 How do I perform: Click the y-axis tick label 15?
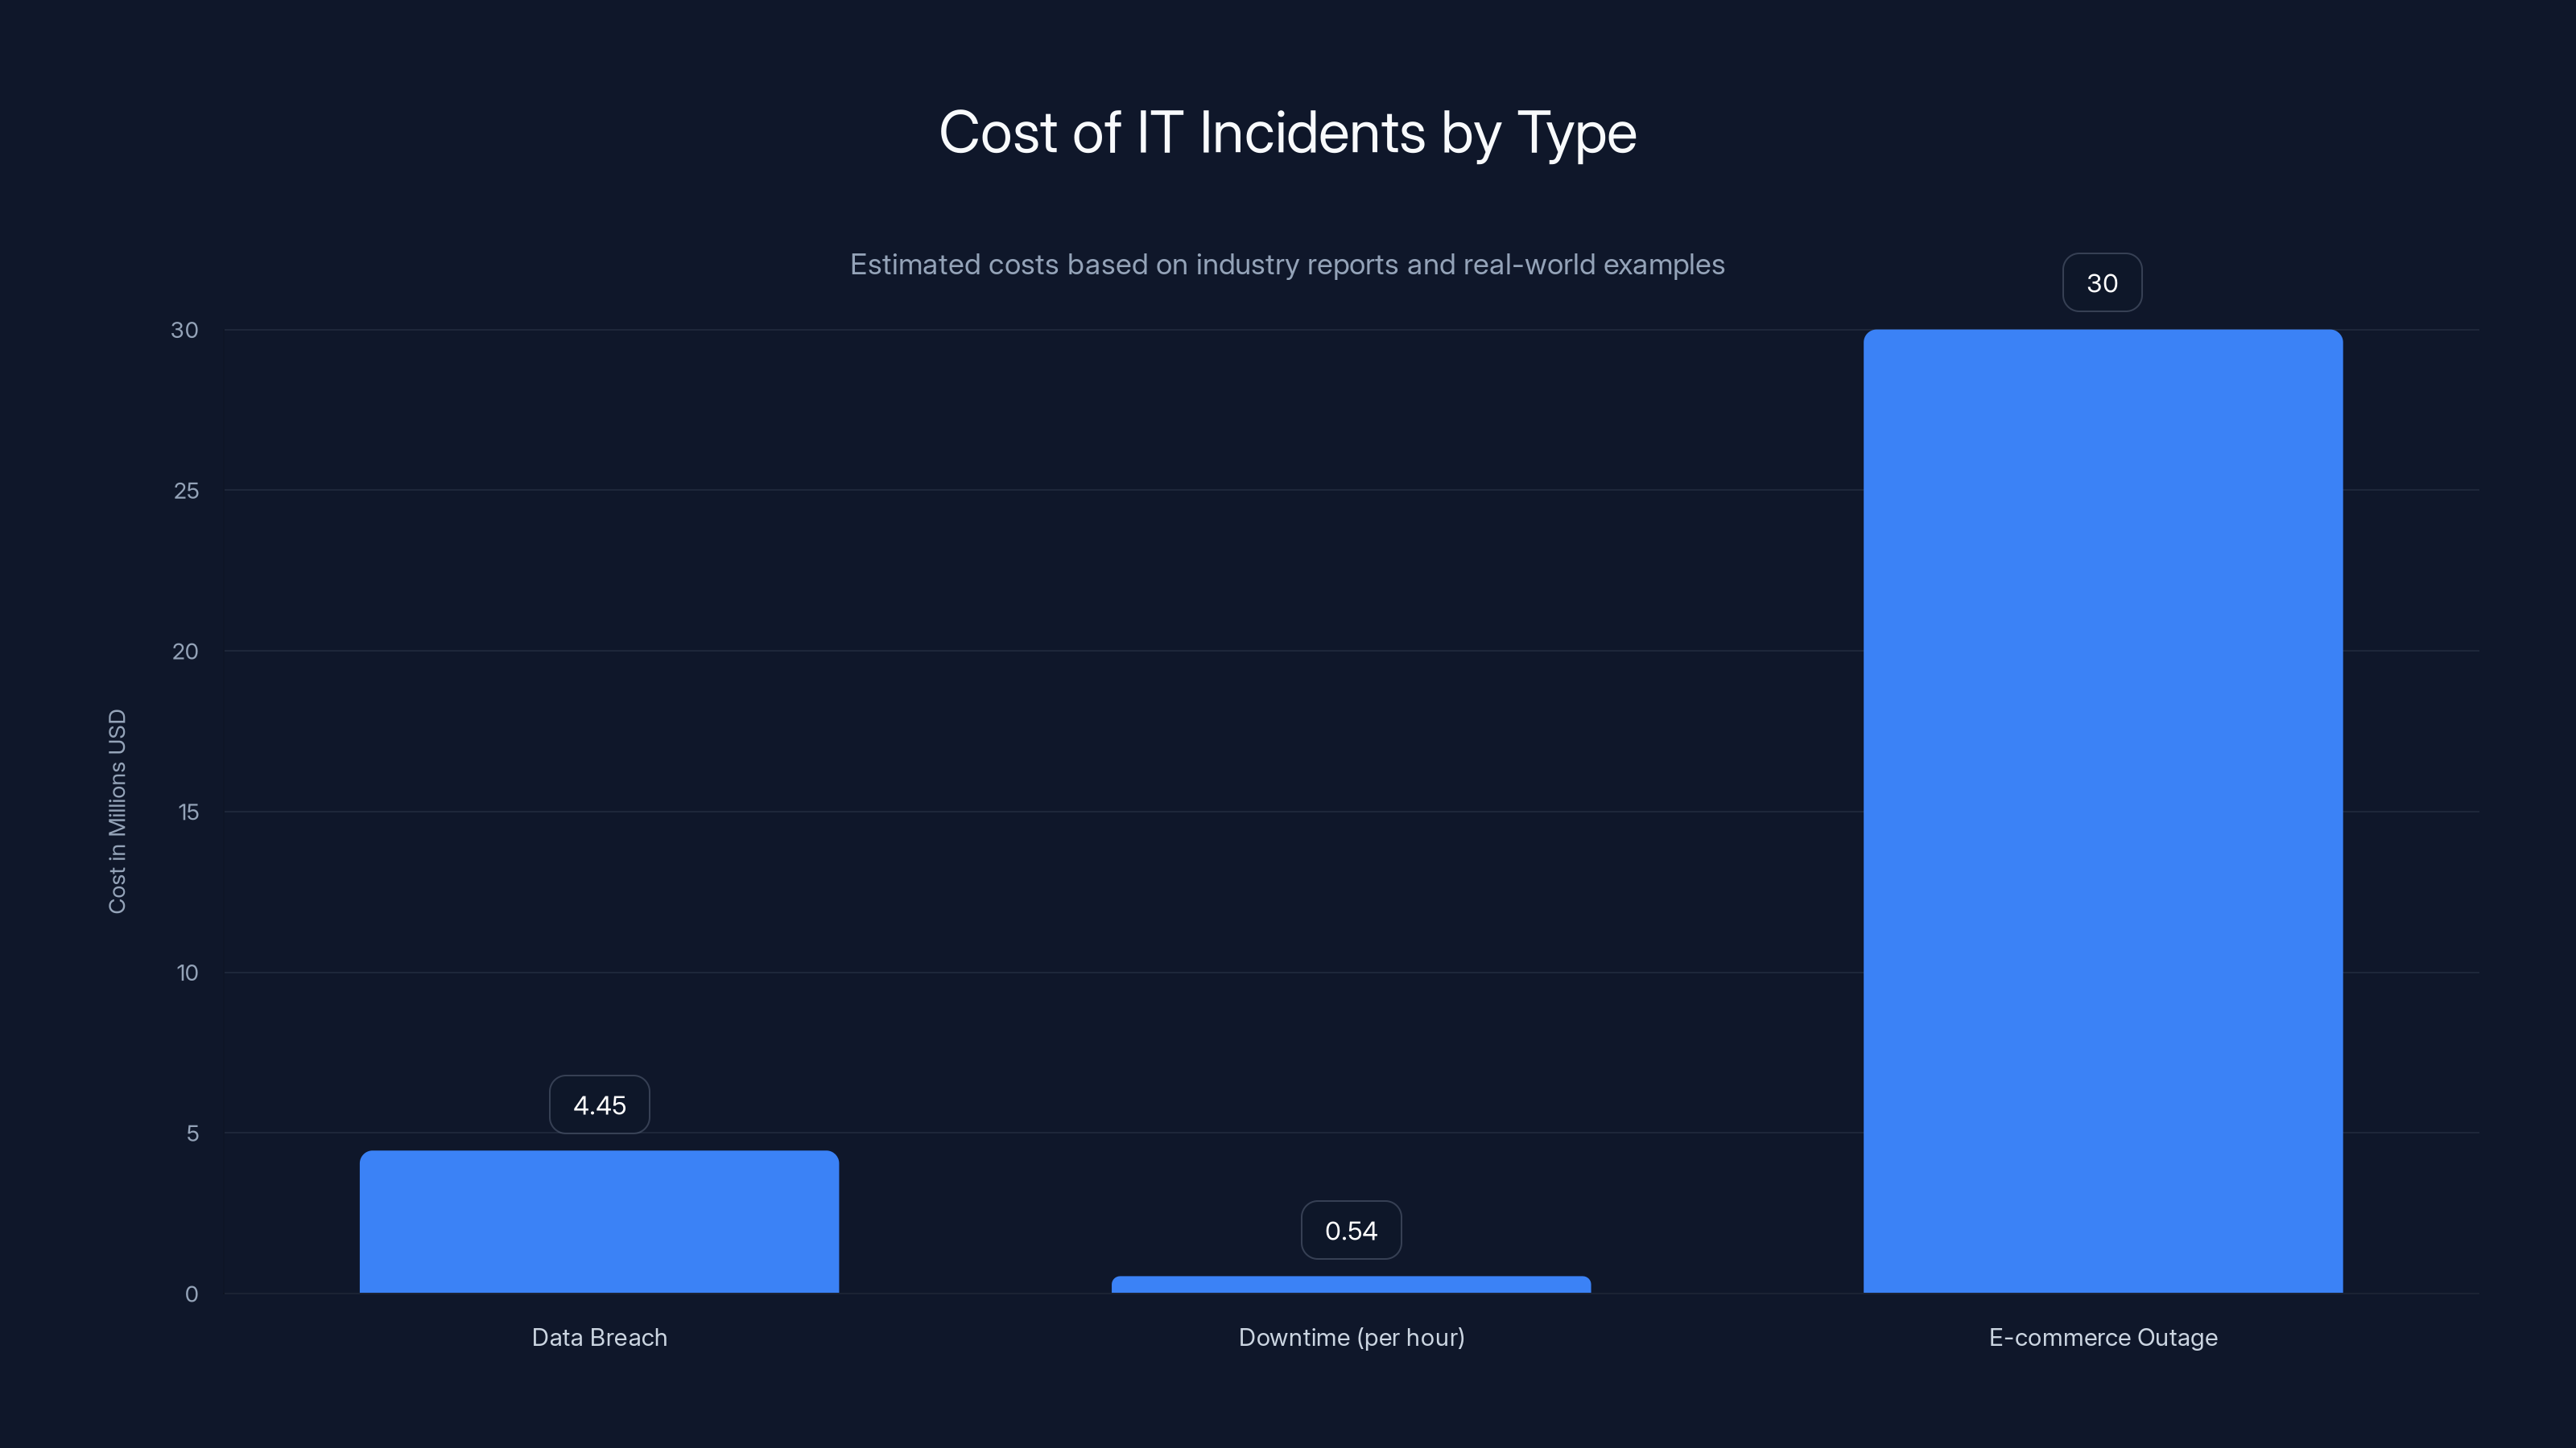click(189, 812)
